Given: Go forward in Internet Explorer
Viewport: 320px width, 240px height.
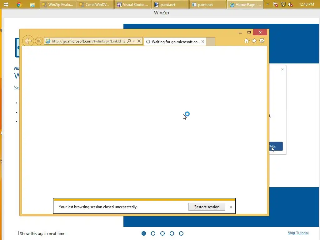Looking at the screenshot, I should (x=39, y=41).
